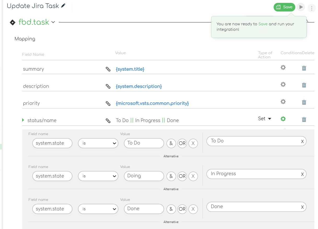318x229 pixels.
Task: Remove the Done condition with X button
Action: click(193, 209)
